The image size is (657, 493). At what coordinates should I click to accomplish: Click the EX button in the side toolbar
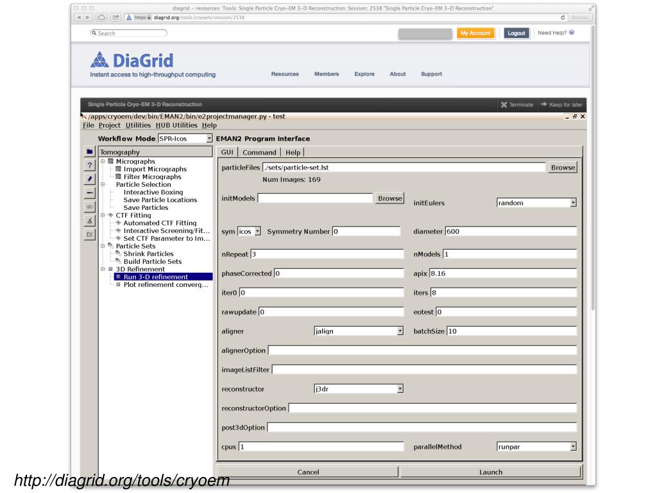coord(90,235)
